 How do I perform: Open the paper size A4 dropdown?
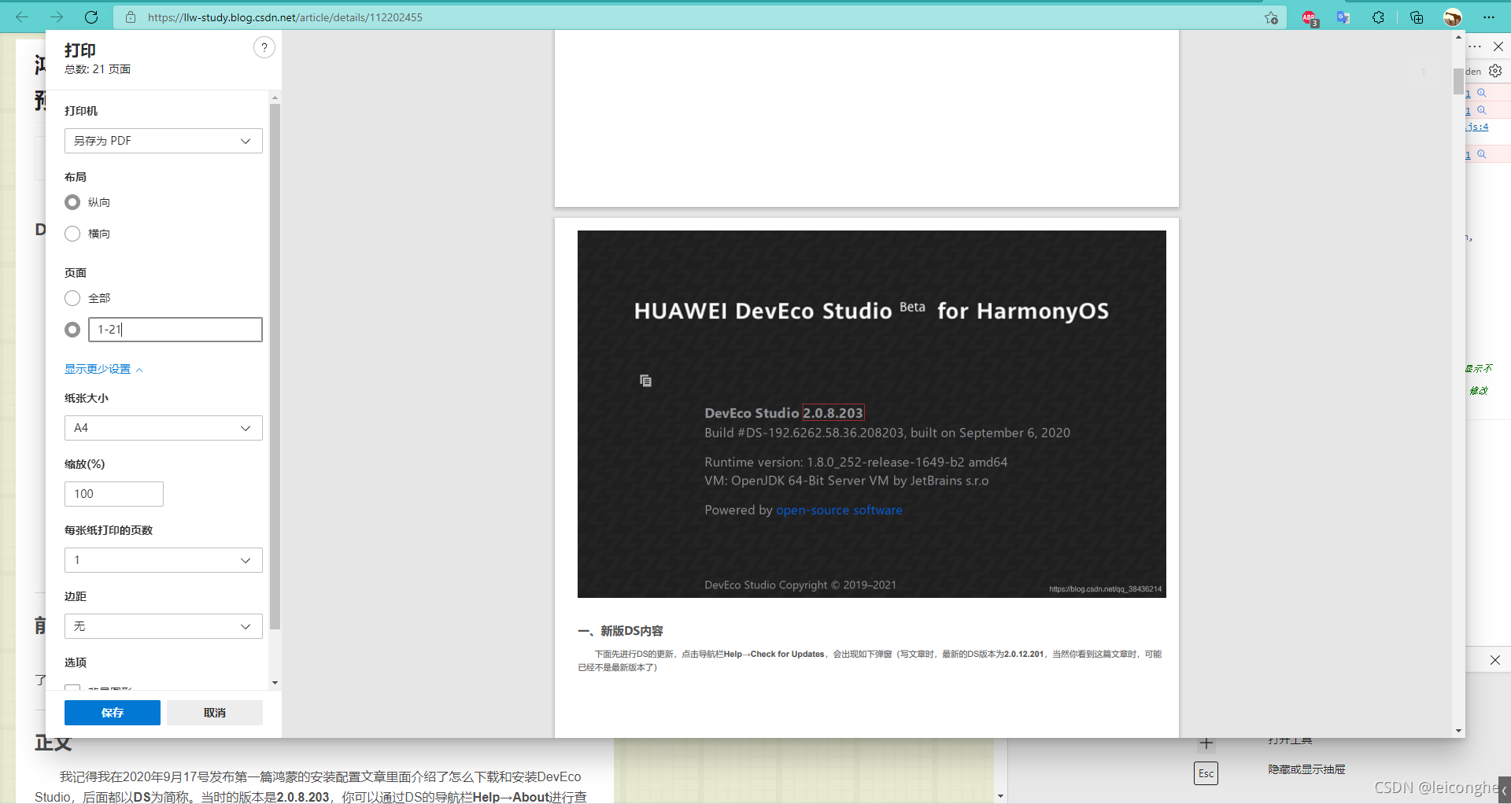[x=164, y=428]
